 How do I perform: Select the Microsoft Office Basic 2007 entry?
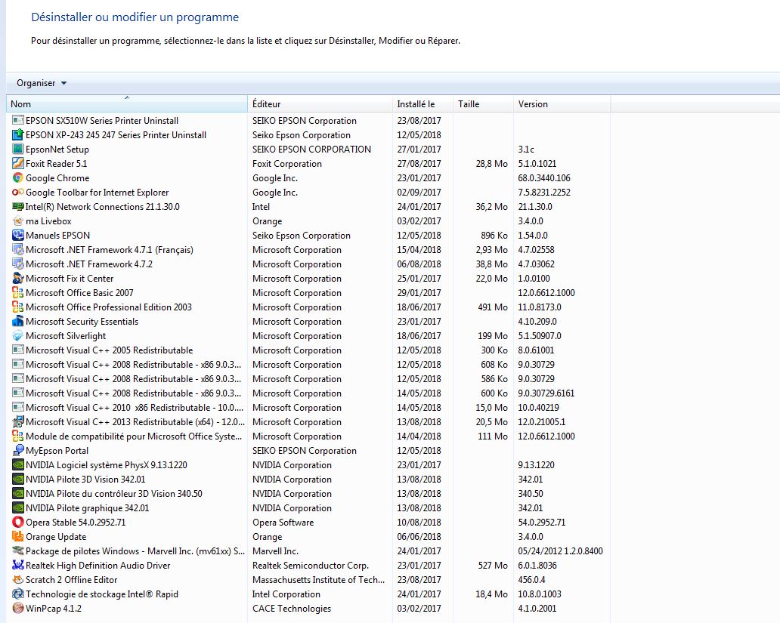[79, 293]
